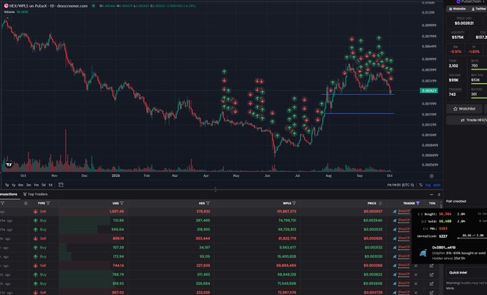
Task: Click dolphin icon in the 1,007.45 sell row
Action: [x=395, y=211]
